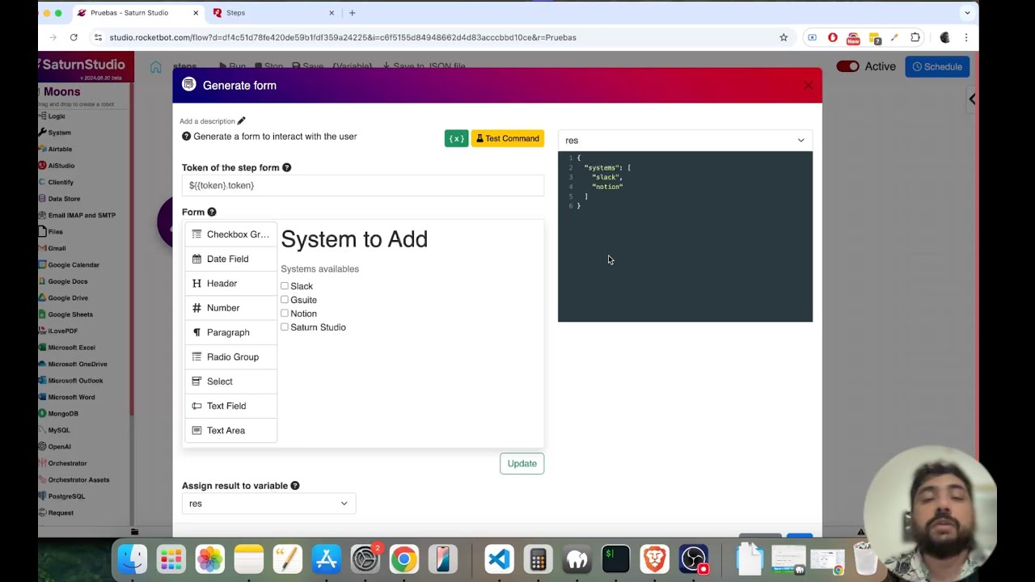Close the Generate form dialog
Viewport: 1035px width, 582px height.
click(808, 85)
